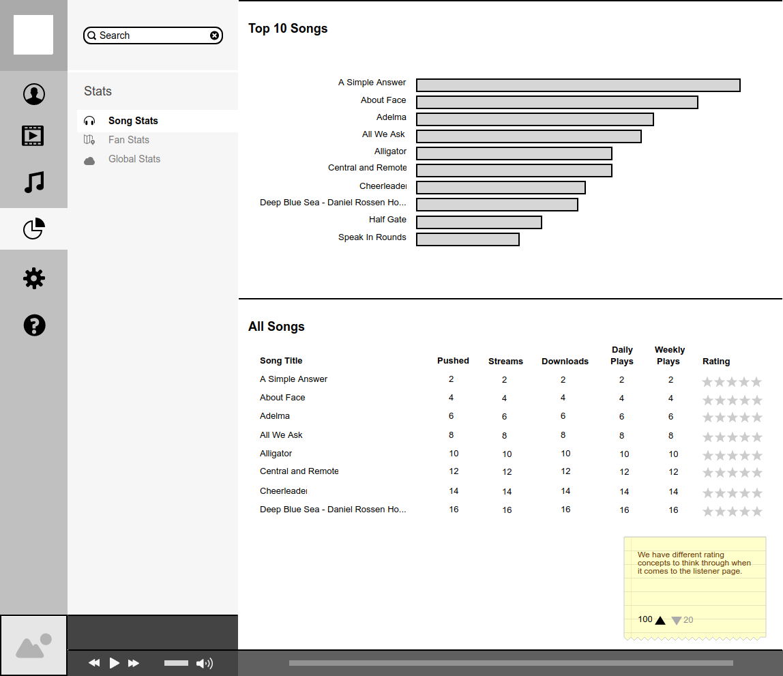Open settings gear in sidebar
783x676 pixels.
pos(34,278)
